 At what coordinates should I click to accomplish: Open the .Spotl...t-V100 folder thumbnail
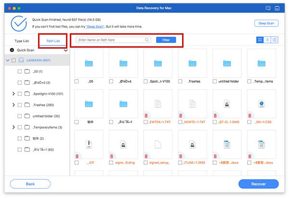point(158,63)
